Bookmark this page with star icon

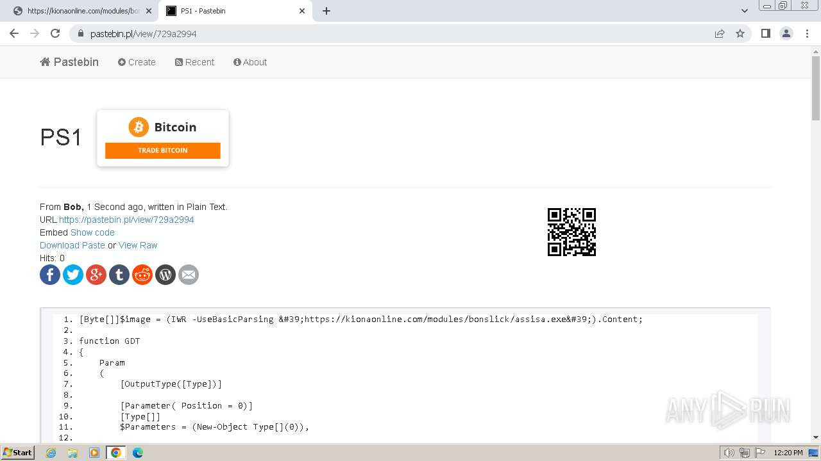[740, 33]
